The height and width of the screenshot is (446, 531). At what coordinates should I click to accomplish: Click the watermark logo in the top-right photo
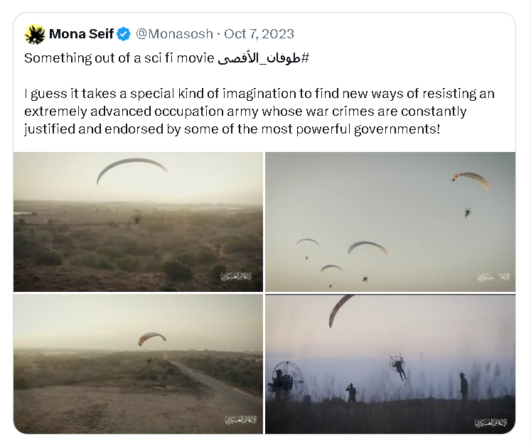[492, 276]
